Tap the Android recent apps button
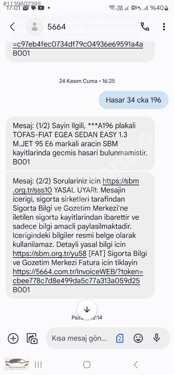 38,364
